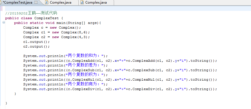Click the Java file icon of the middle Complex.java tab

(47, 3)
